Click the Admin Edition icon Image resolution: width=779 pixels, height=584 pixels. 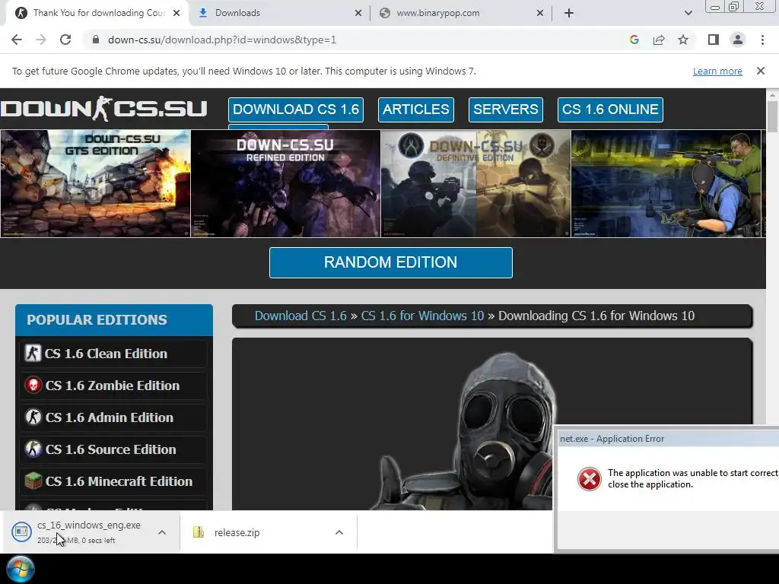[33, 417]
